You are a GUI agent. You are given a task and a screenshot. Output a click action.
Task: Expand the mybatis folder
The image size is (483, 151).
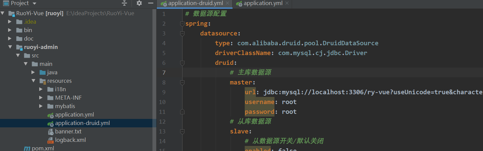click(x=41, y=106)
